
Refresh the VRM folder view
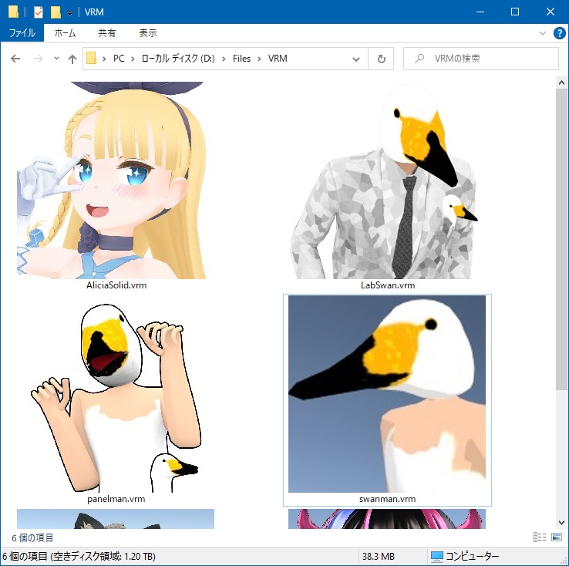381,59
